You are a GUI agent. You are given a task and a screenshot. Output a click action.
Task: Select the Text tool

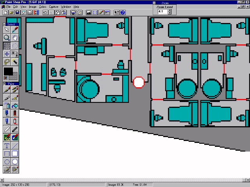pos(7,146)
